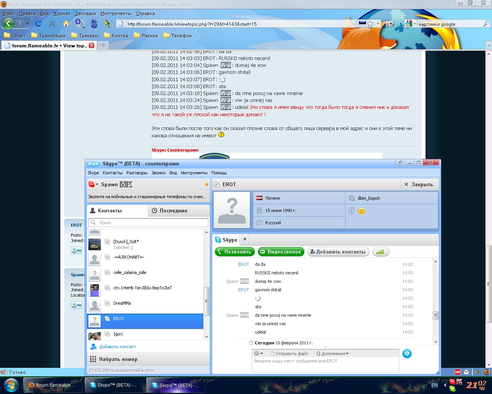Bookmark this page with the star icon
The height and width of the screenshot is (394, 492).
click(370, 23)
